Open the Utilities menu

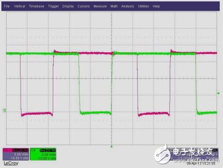click(143, 6)
